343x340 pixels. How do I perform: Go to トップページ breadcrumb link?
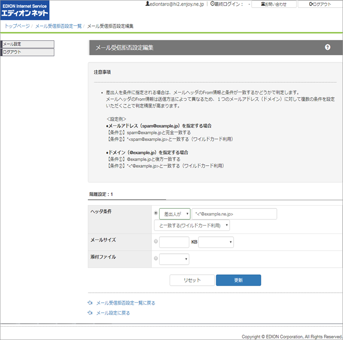[16, 26]
